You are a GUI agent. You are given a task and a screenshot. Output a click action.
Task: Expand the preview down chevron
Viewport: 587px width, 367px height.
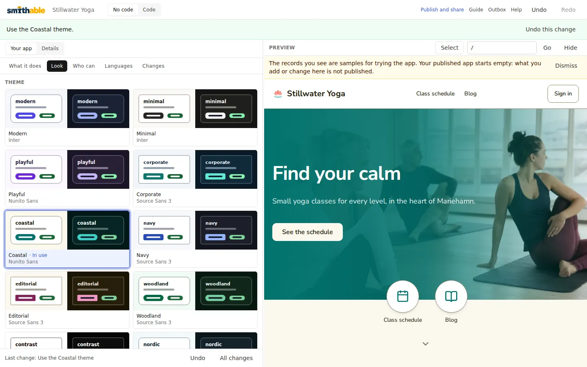point(426,344)
